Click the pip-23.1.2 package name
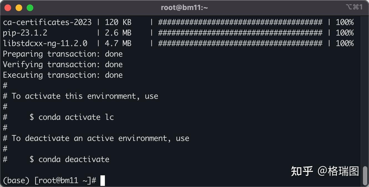The height and width of the screenshot is (187, 369). coord(25,33)
